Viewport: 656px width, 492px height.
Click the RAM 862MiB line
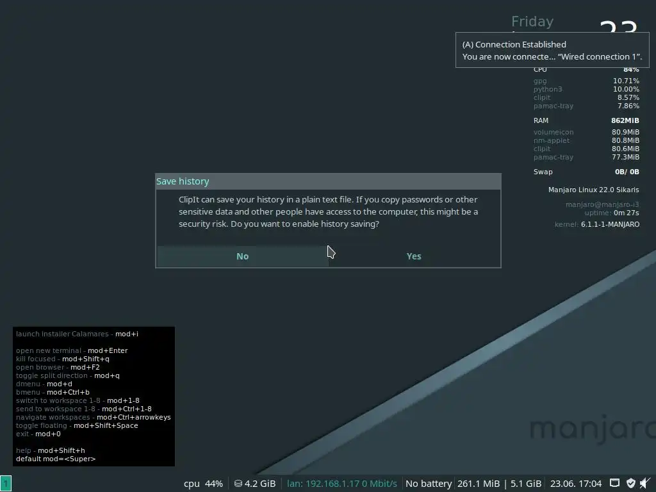coord(586,120)
